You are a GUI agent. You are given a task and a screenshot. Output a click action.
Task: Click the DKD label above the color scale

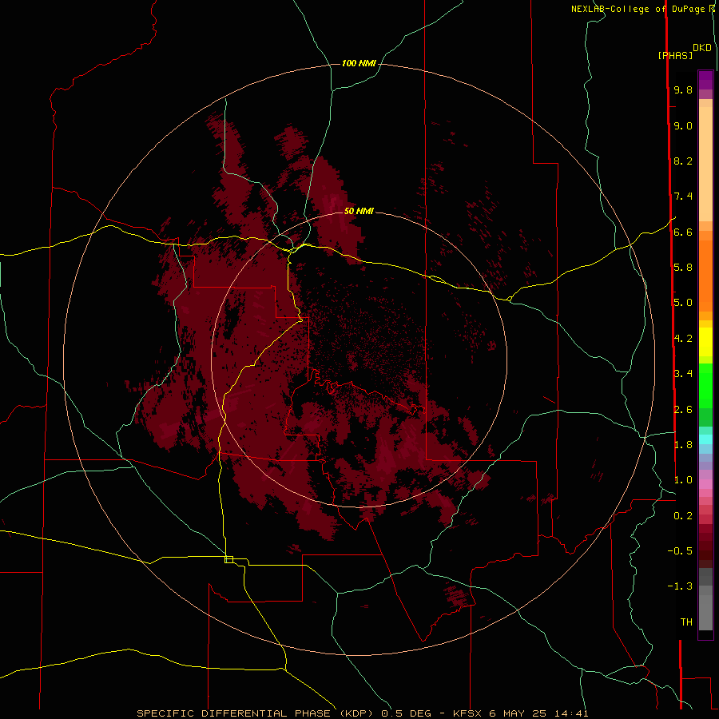702,48
